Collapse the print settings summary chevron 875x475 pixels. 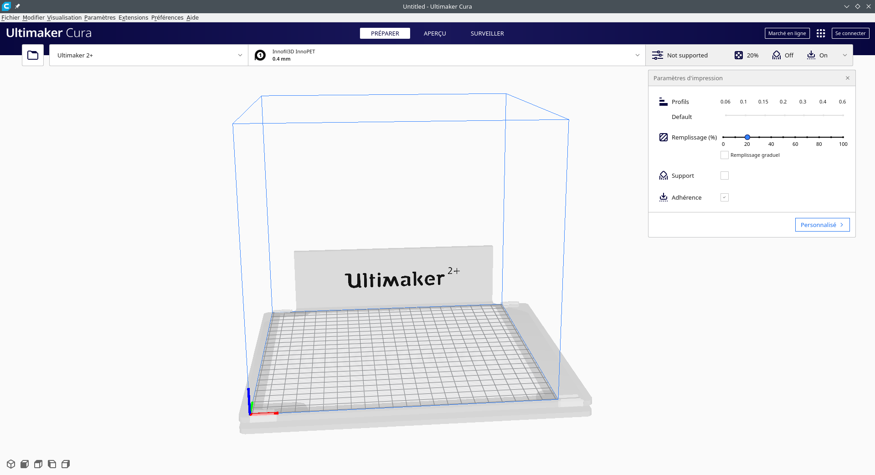[x=844, y=55]
